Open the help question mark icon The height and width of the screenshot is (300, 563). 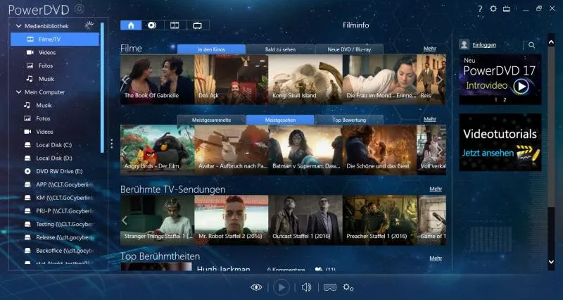pyautogui.click(x=480, y=9)
